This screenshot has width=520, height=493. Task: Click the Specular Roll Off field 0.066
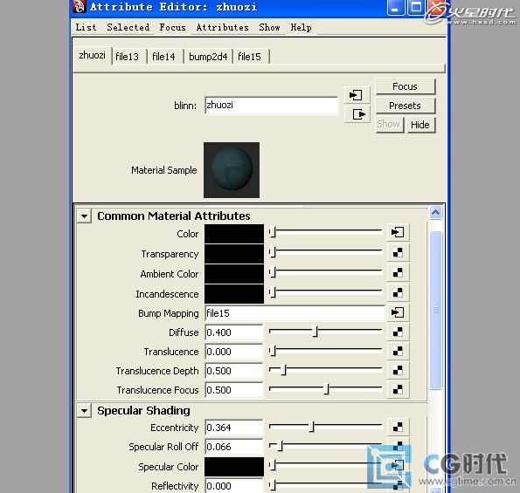(x=234, y=447)
